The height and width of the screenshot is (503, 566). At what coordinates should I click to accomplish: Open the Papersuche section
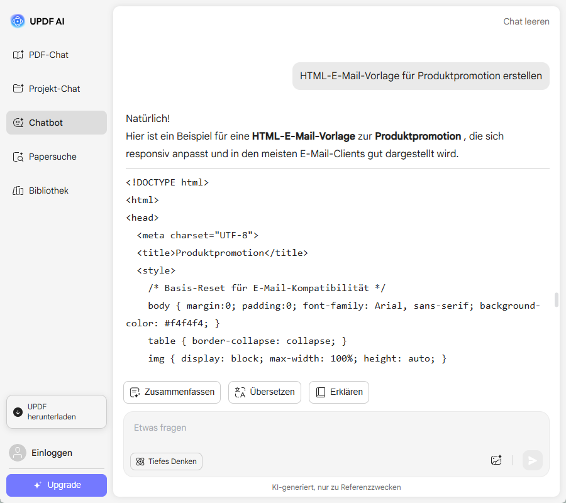[x=57, y=157]
